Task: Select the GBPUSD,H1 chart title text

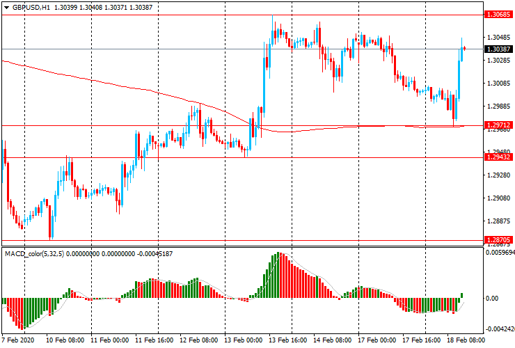Action: coord(31,7)
